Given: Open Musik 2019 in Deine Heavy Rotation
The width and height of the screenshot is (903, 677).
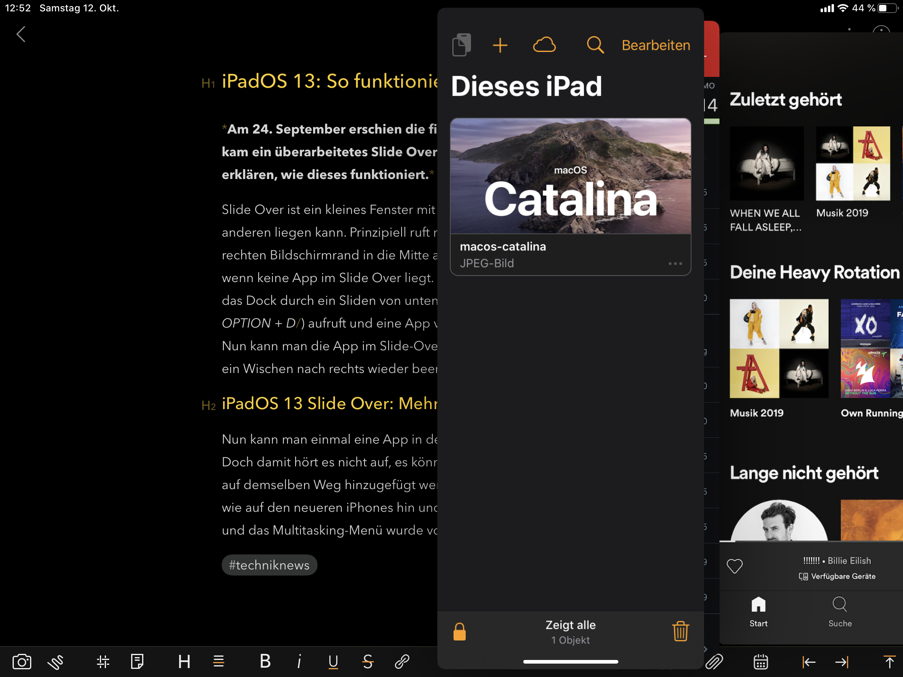Looking at the screenshot, I should coord(779,359).
